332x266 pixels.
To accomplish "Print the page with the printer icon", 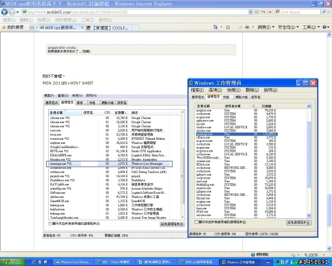I will 247,27.
